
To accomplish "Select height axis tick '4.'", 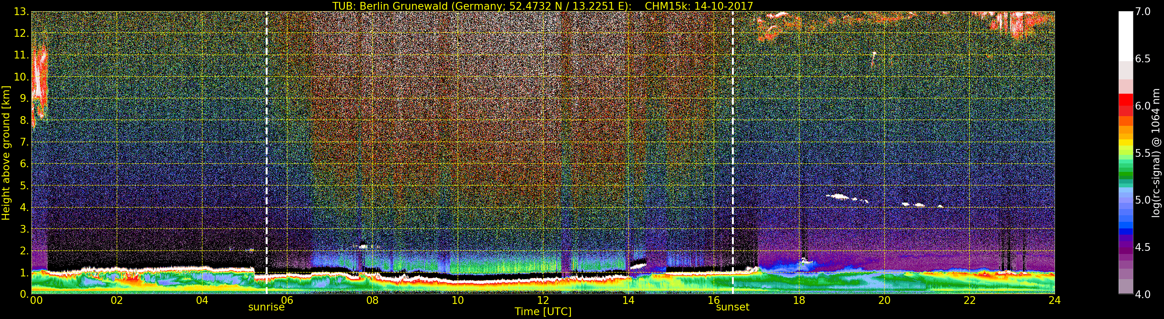I will [24, 207].
